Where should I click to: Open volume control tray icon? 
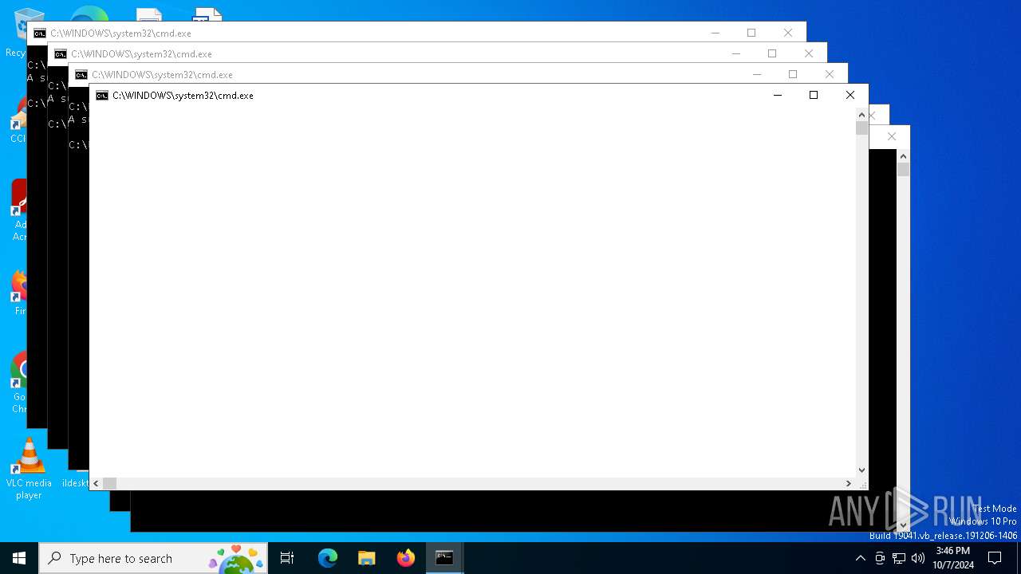pos(918,558)
